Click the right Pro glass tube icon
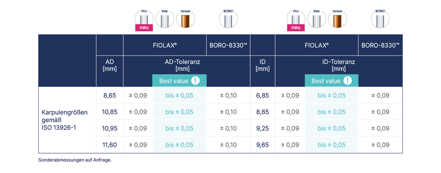Image resolution: width=441 pixels, height=173 pixels. [296, 18]
